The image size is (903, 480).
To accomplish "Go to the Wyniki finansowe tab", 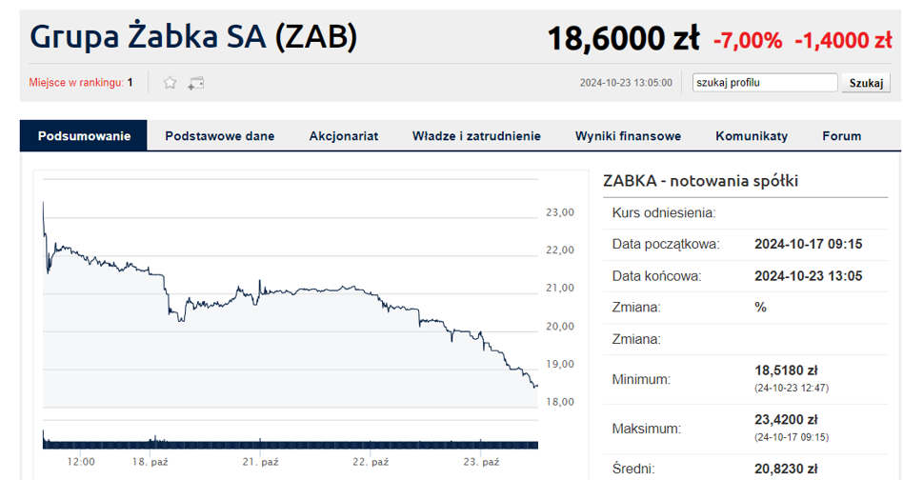I will pyautogui.click(x=628, y=136).
